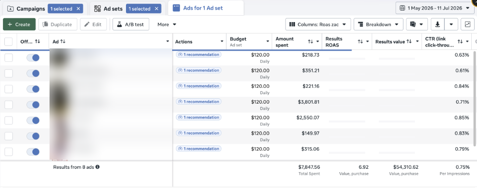
Task: Open recommendation for the $218.73 ad
Action: [199, 55]
